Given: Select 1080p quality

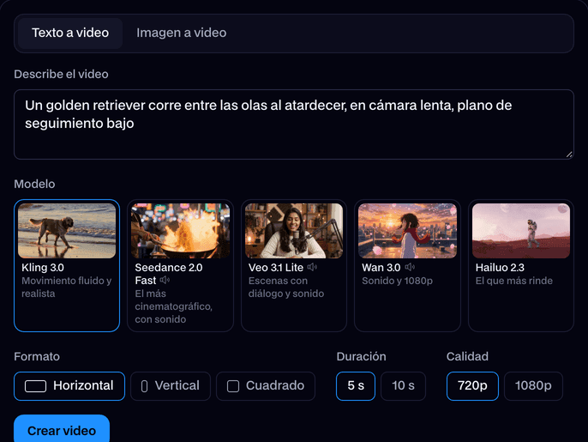Looking at the screenshot, I should [x=533, y=386].
